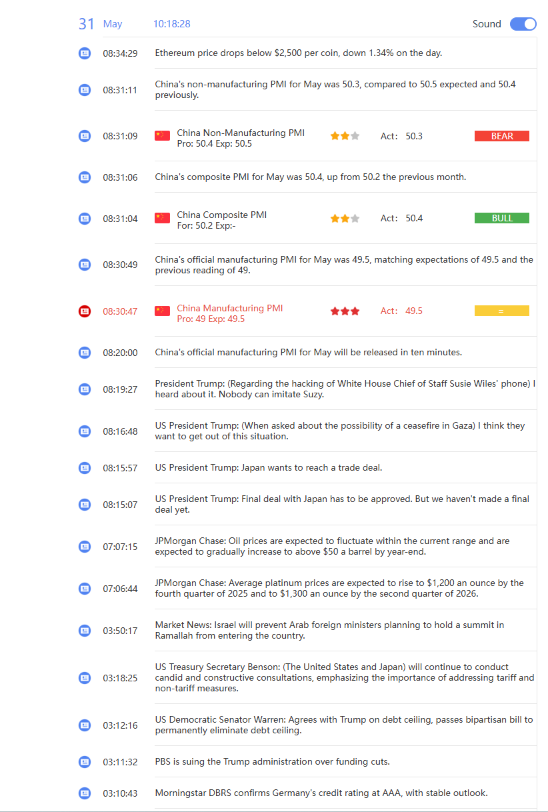Screen dimensions: 548x812
Task: Click the news icon beside the 08:34:29 Ethereum entry
Action: coord(85,53)
